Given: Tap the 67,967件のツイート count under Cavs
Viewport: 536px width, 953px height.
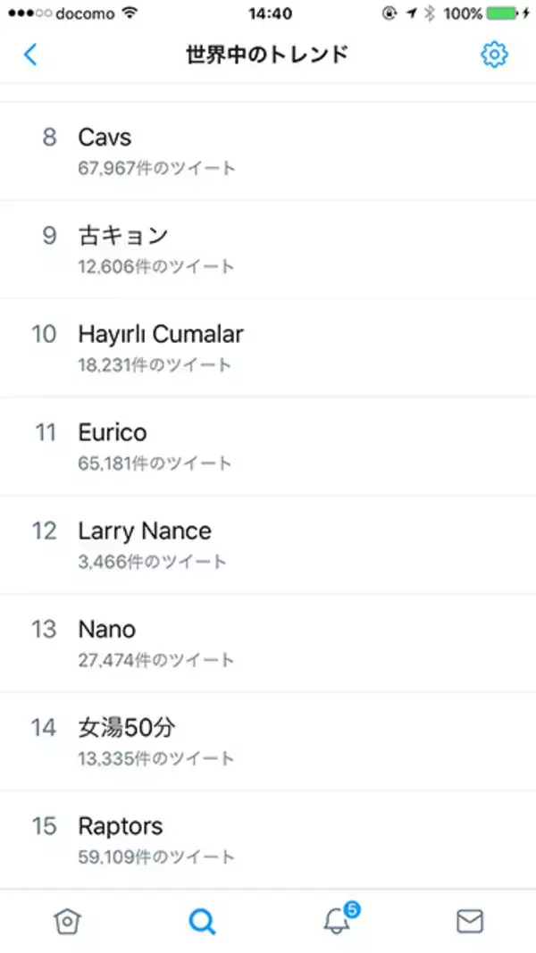Looking at the screenshot, I should pos(157,168).
